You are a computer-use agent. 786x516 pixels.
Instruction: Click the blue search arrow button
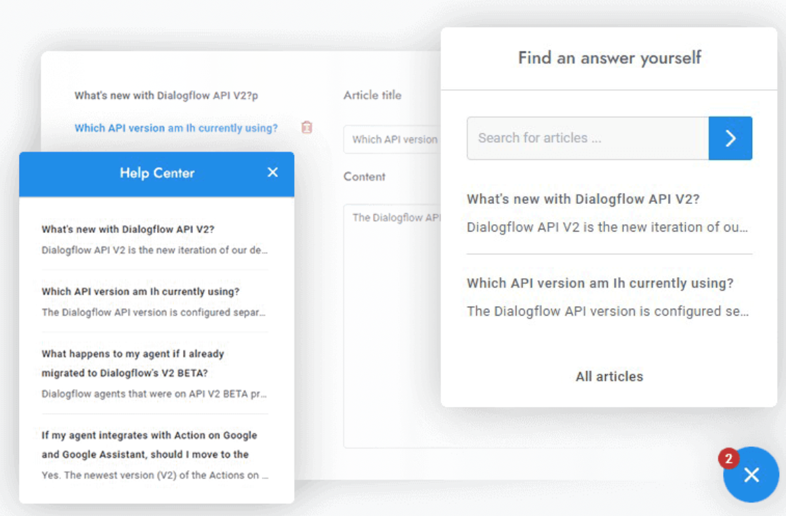(x=730, y=138)
